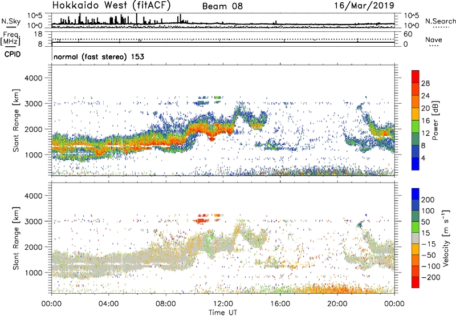Screen dimensions: 456x316
Task: Click 'normal (fast stereo) 153' text
Action: click(x=99, y=56)
